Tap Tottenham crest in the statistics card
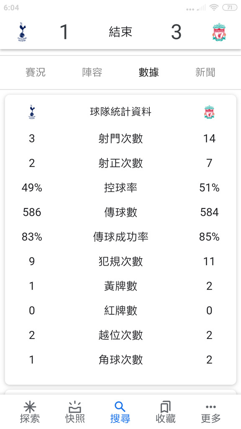This screenshot has width=241, height=429. (32, 112)
